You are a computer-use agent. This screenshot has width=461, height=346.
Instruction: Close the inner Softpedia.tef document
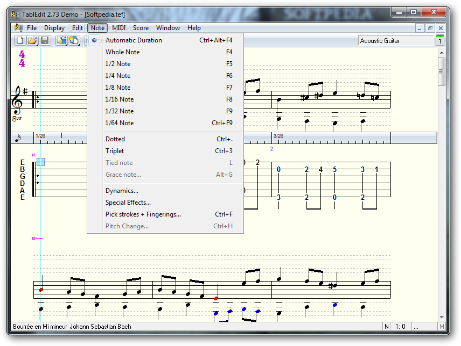pos(441,28)
